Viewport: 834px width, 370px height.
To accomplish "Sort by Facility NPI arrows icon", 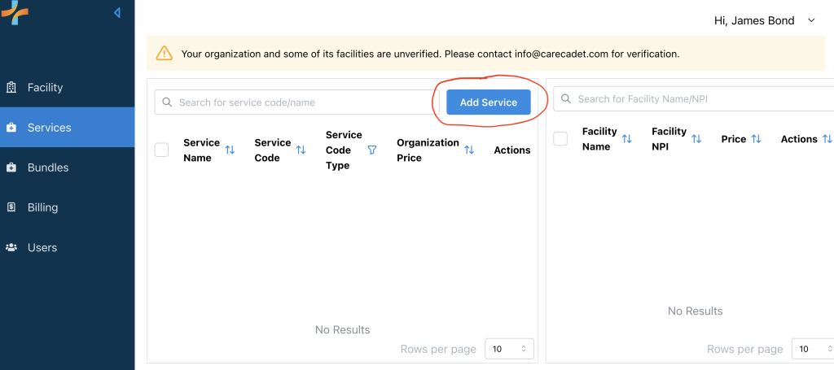I will click(696, 139).
